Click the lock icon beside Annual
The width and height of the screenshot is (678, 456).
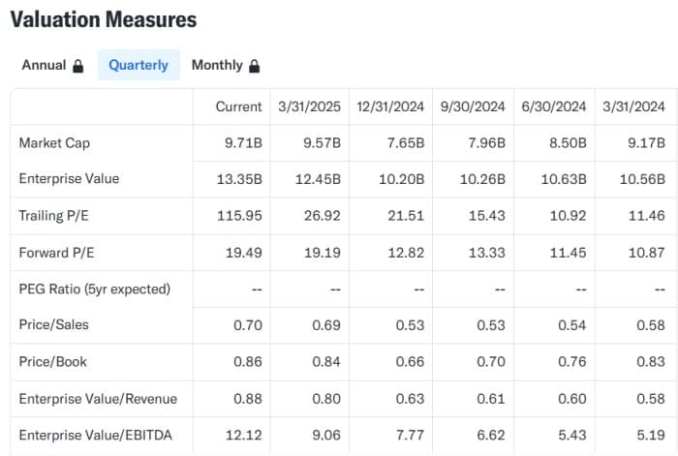pos(77,66)
